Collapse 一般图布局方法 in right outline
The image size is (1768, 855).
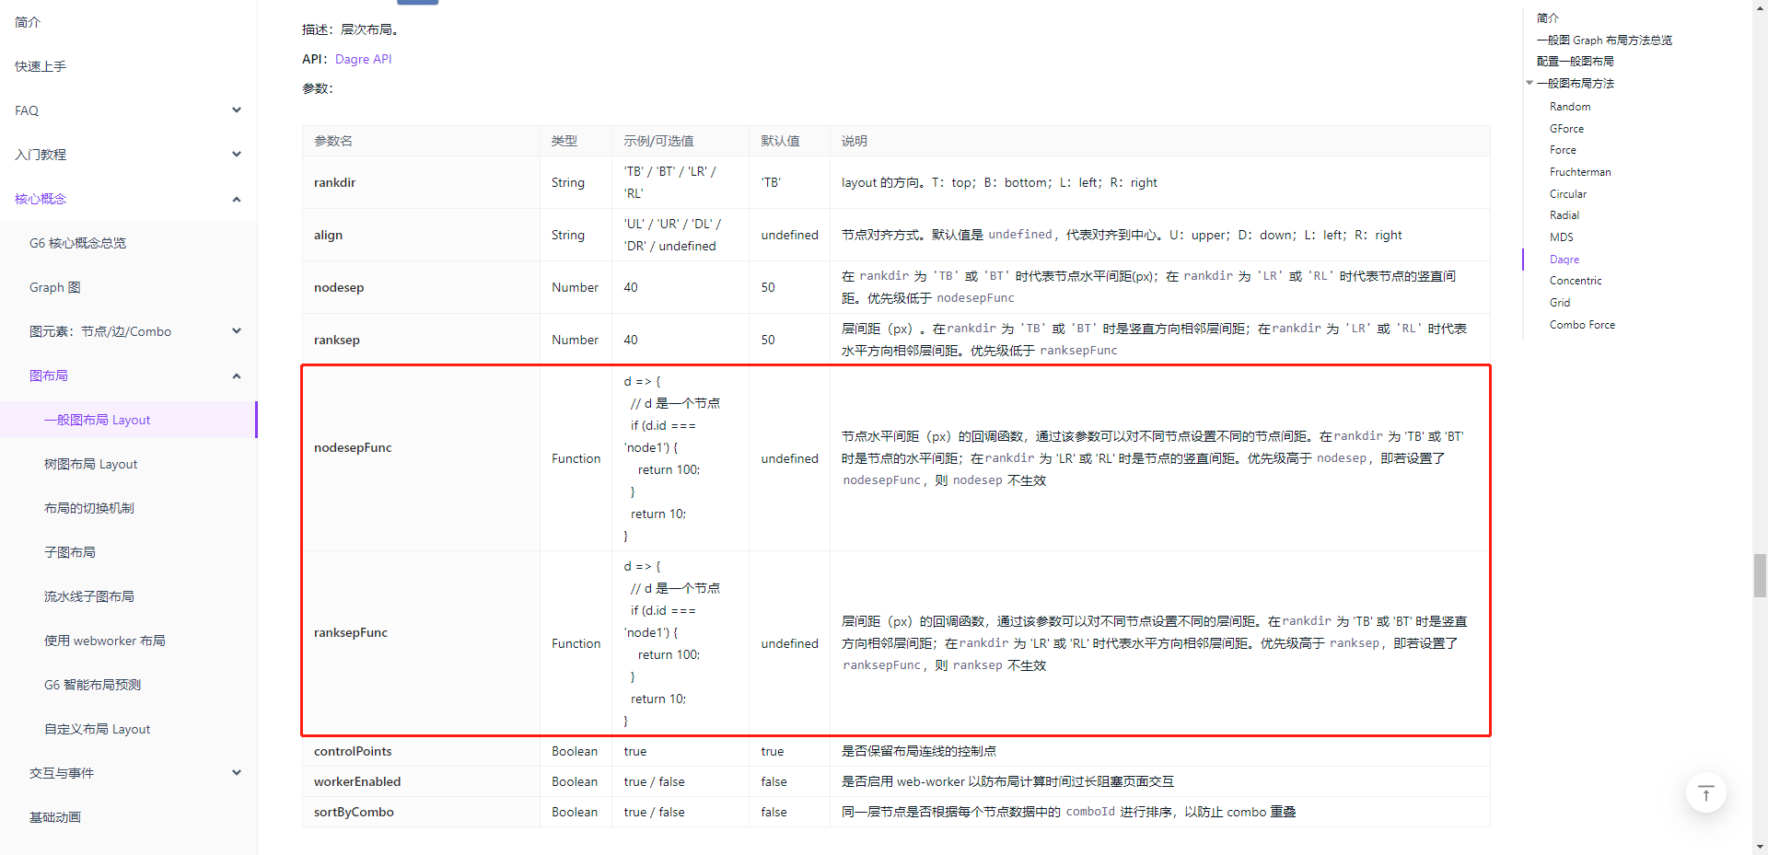1530,83
